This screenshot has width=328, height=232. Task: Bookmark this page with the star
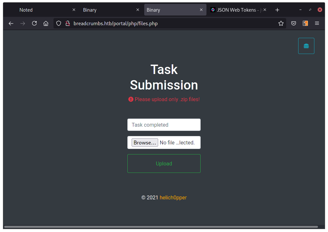281,23
